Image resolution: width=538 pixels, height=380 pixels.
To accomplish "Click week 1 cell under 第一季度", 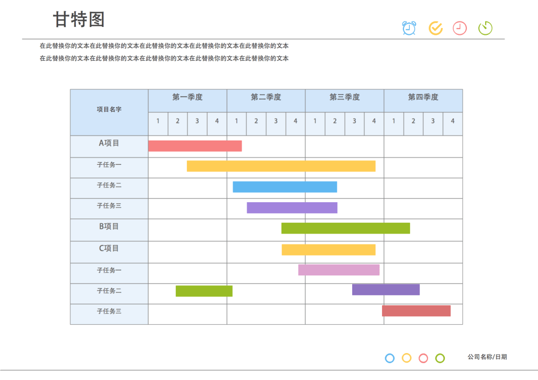I will tap(158, 124).
